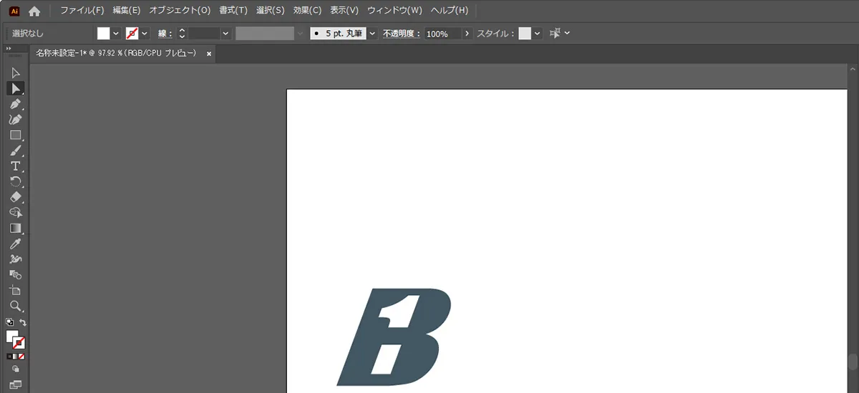This screenshot has height=393, width=859.
Task: Go to the Home screen
Action: pos(34,11)
